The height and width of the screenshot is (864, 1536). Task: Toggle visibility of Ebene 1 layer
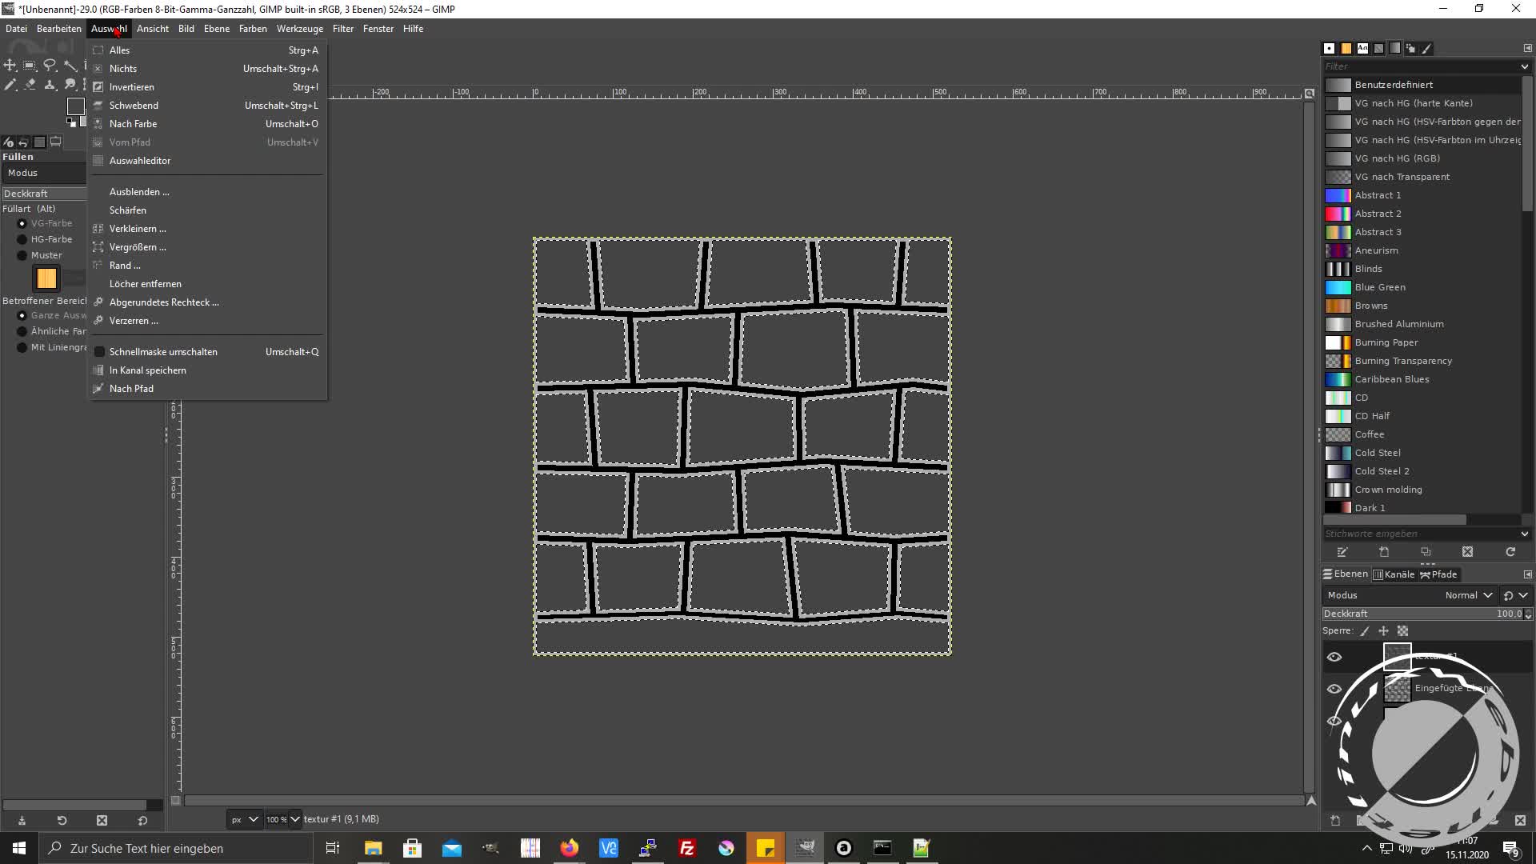(1334, 719)
